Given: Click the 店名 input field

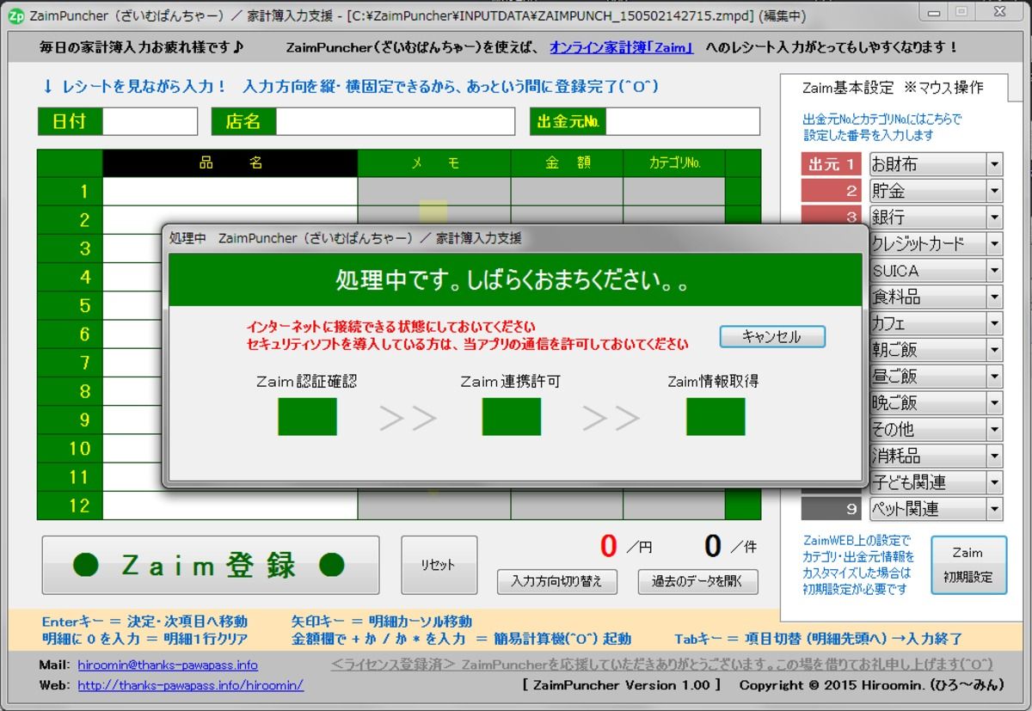Looking at the screenshot, I should point(395,121).
